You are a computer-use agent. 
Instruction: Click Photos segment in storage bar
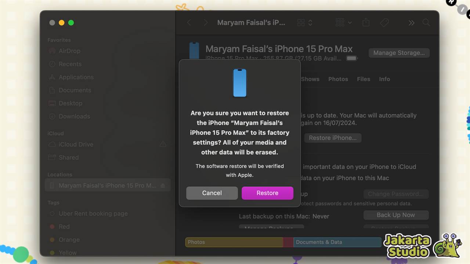click(x=234, y=242)
